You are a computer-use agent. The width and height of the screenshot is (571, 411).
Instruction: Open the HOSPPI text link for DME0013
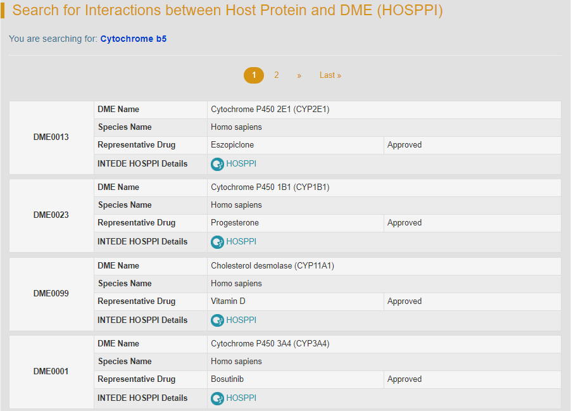click(x=241, y=164)
